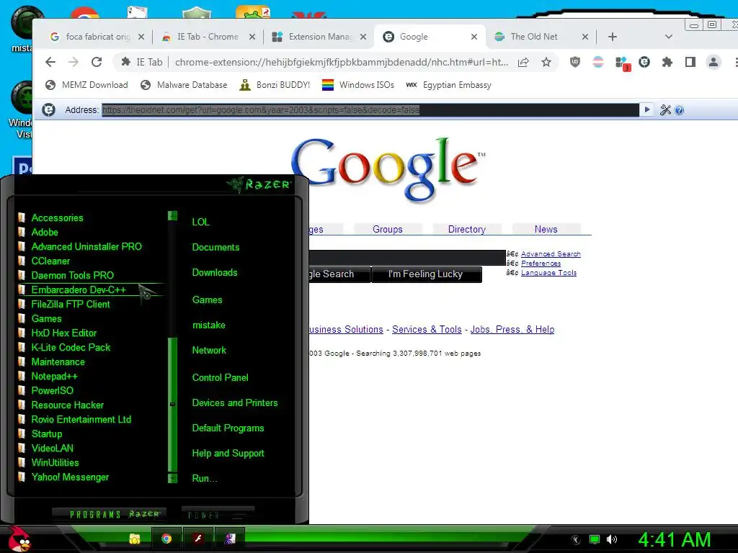The height and width of the screenshot is (553, 738).
Task: Open the Windows ISOs bookmark
Action: [x=358, y=85]
